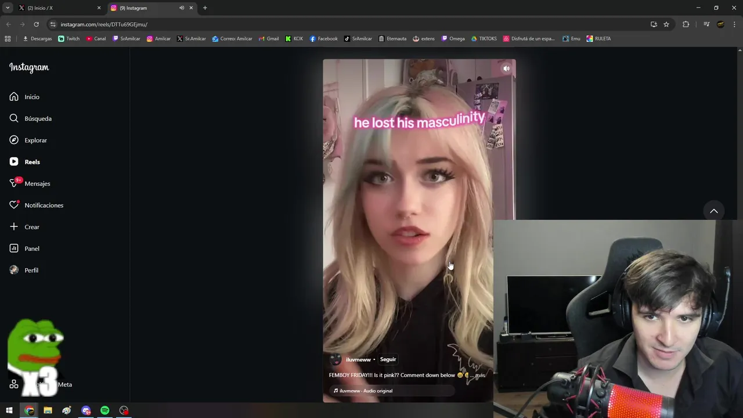Open Discord from the taskbar

(86, 410)
